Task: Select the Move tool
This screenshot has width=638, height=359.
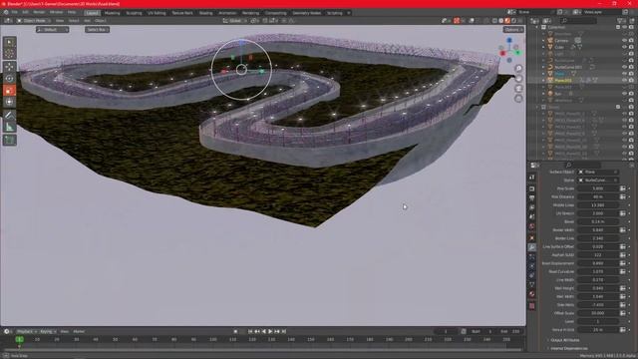Action: click(x=10, y=67)
